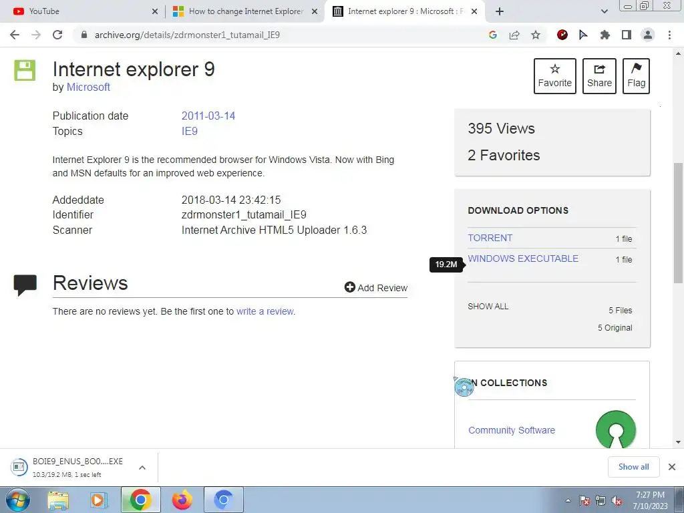Click the 395 Views statistic

click(501, 128)
